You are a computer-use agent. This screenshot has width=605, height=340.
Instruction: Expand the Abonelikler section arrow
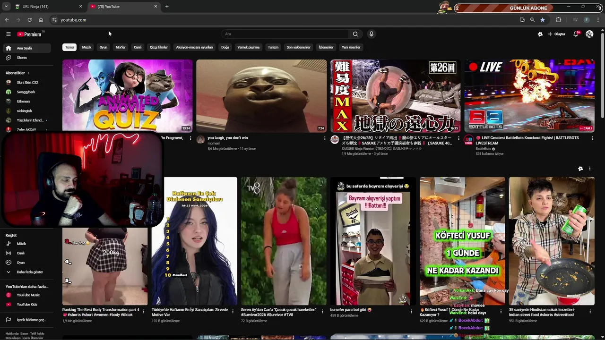(28, 73)
